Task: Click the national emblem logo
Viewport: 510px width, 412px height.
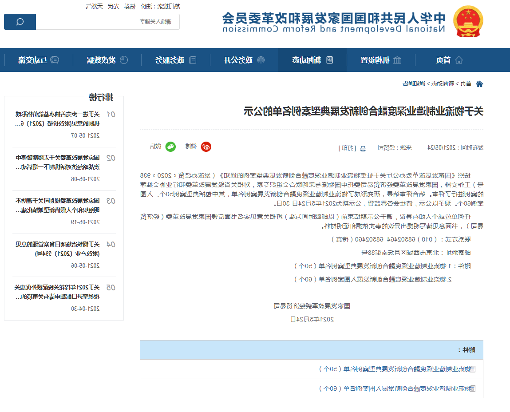Action: tap(468, 21)
